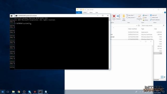This screenshot has height=94, width=167.
Task: Open the notepad-like app on taskbar
Action: click(46, 92)
